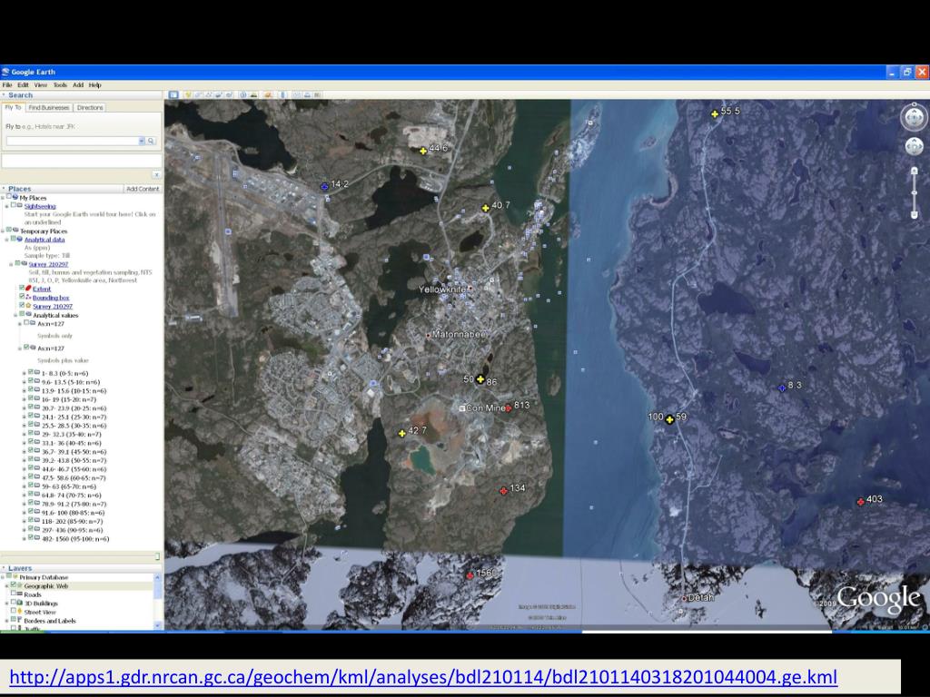Enable the Street View layer checkbox

[14, 611]
